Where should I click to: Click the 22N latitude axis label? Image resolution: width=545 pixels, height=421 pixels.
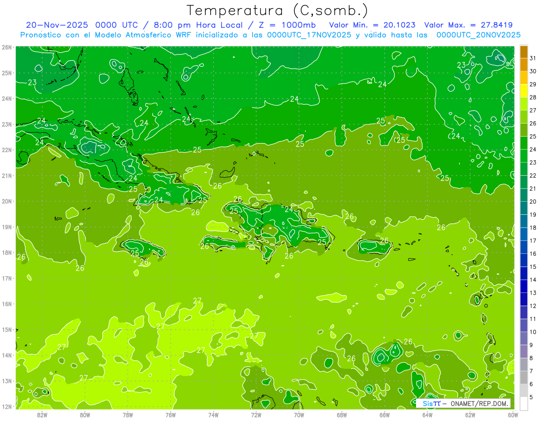7,150
